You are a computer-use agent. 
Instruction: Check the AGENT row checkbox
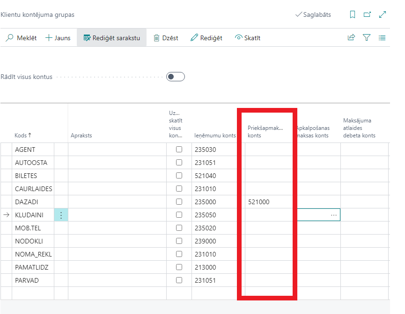coord(179,150)
